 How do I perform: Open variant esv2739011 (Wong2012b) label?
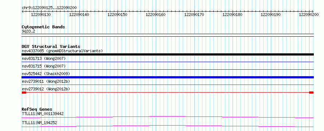coord(46,81)
